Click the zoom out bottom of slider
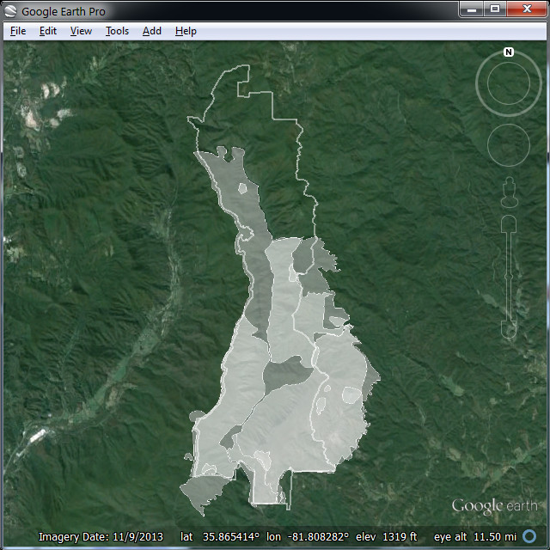Screen dimensions: 550x550 point(509,330)
